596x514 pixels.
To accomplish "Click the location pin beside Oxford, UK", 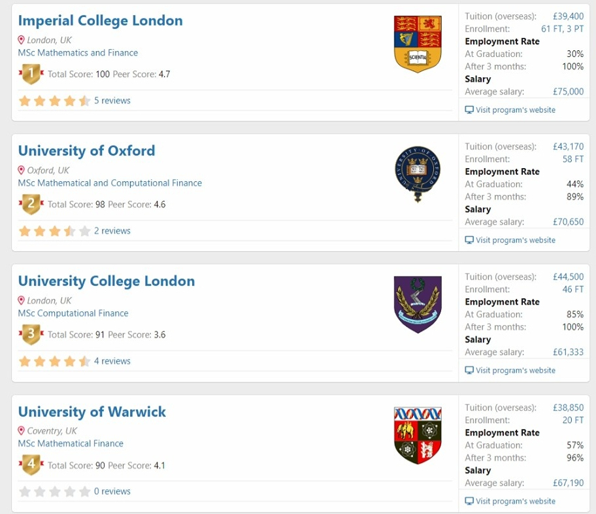I will 22,170.
